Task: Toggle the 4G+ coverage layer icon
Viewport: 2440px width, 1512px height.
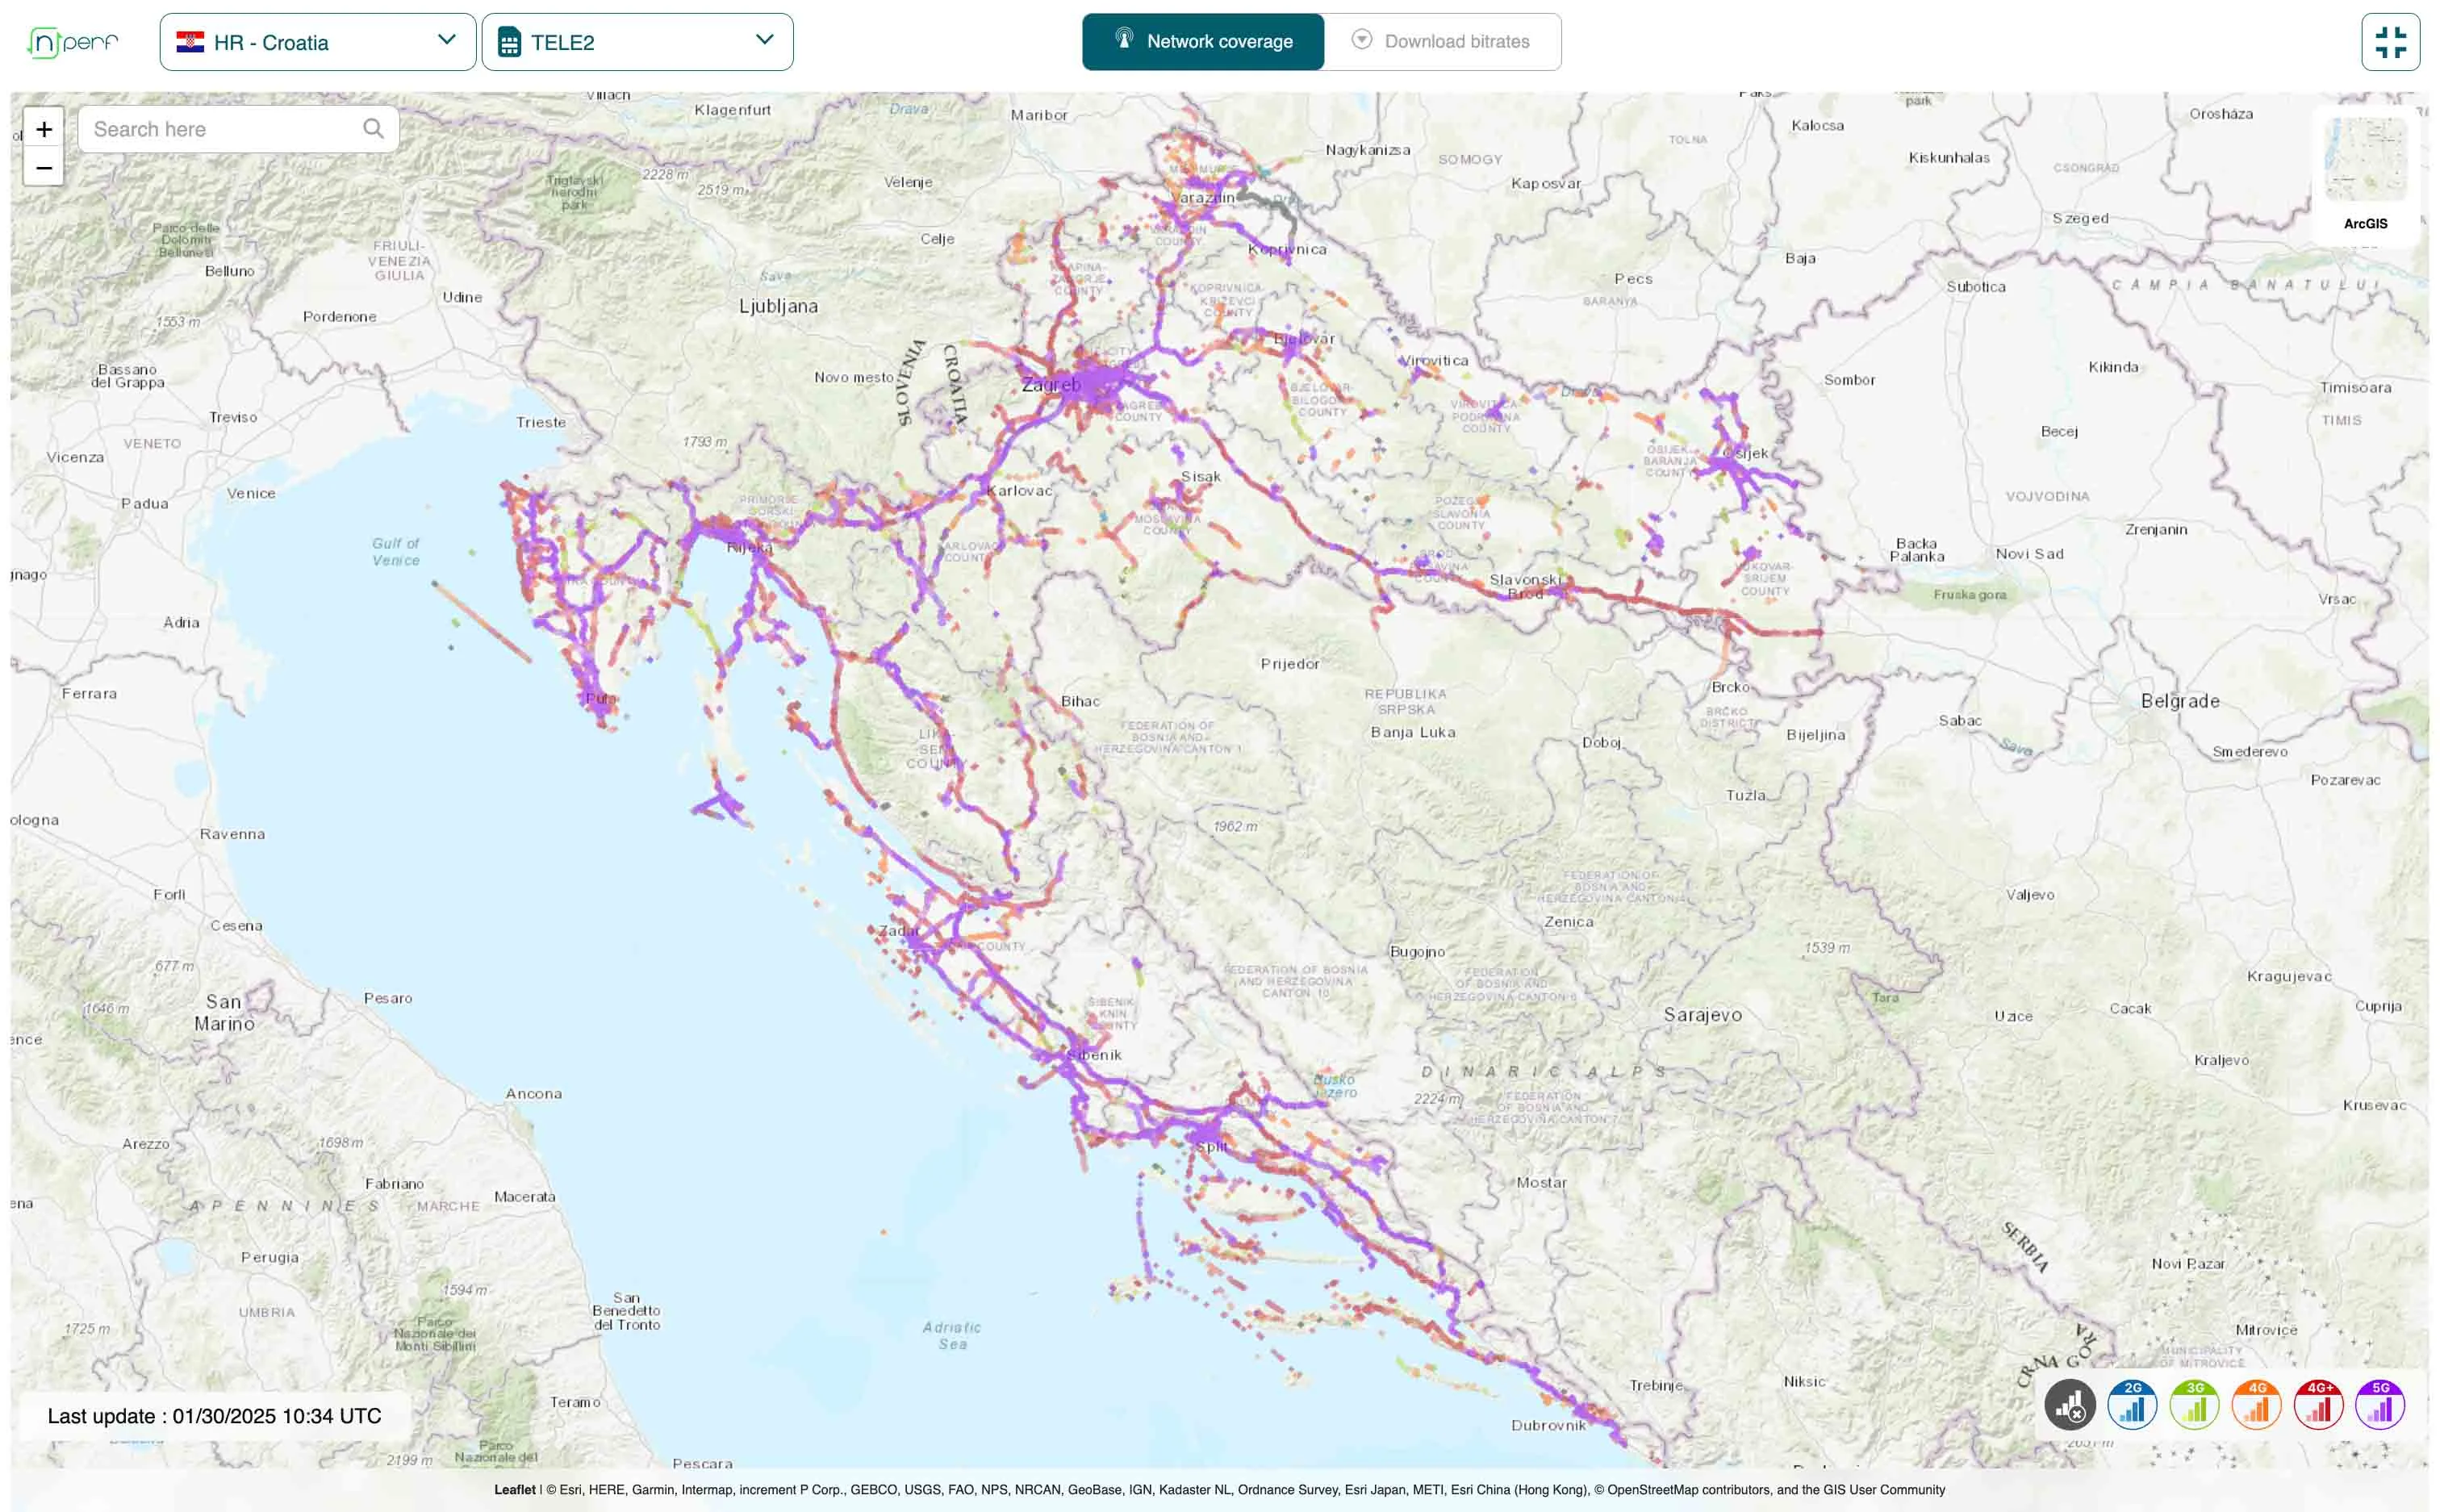Action: click(x=2318, y=1405)
